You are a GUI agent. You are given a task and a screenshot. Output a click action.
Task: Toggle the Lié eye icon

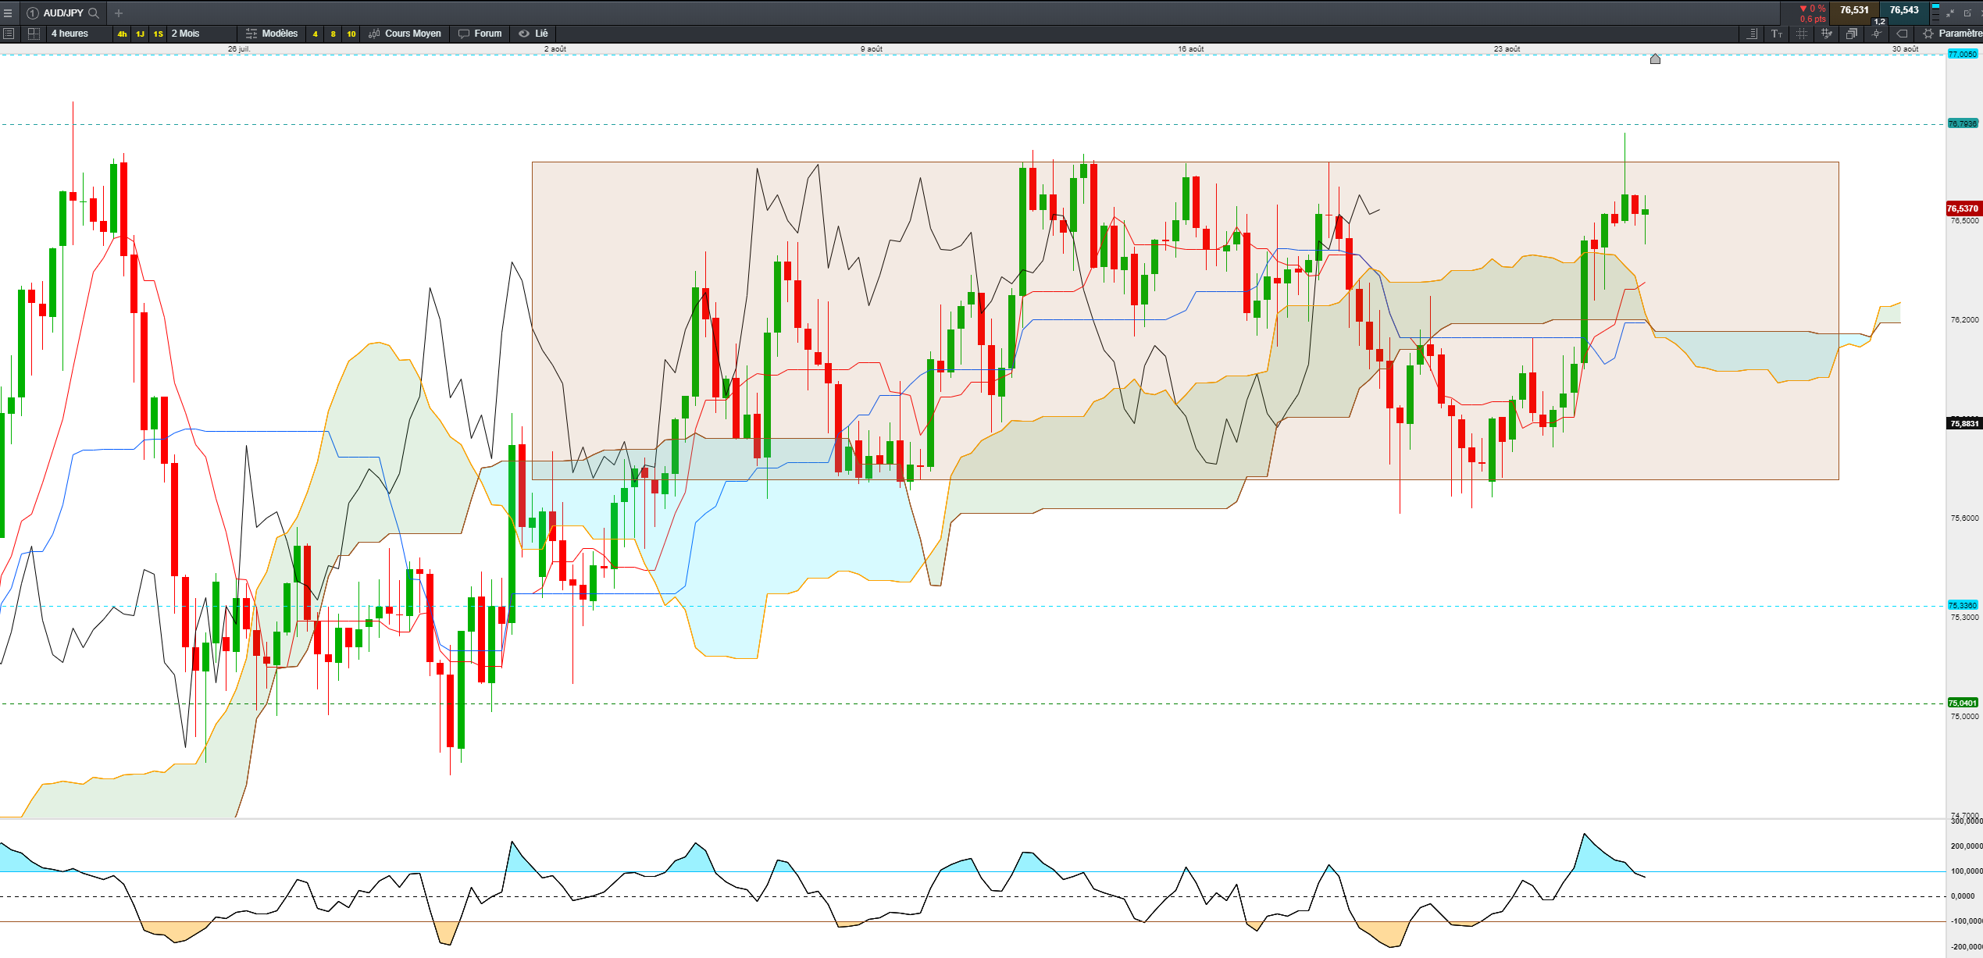[x=524, y=34]
